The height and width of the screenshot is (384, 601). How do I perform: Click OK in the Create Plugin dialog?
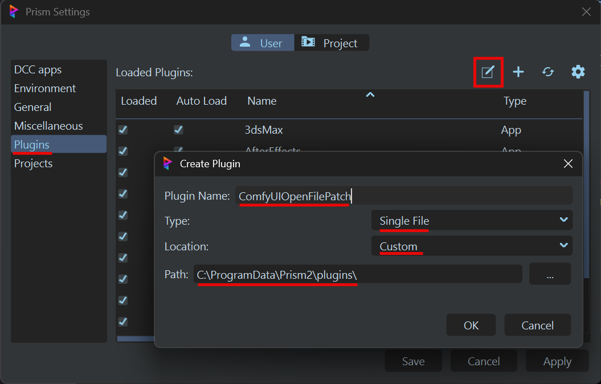point(471,325)
